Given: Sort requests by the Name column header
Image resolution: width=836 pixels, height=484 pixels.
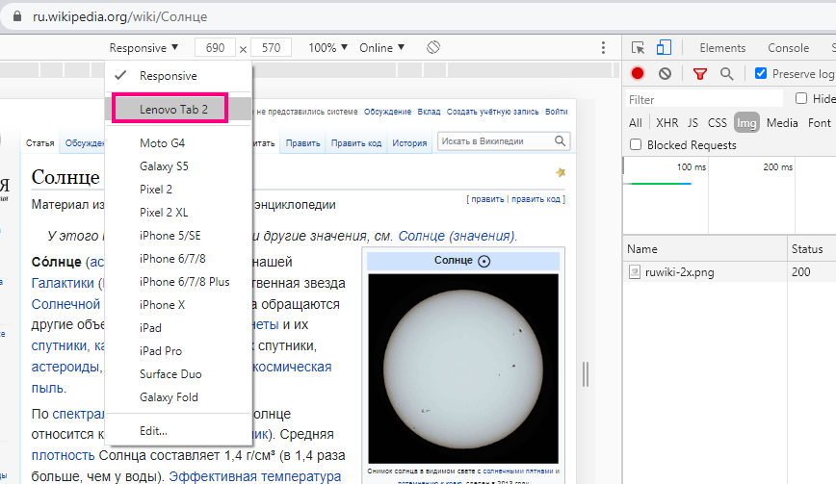Looking at the screenshot, I should coord(705,248).
